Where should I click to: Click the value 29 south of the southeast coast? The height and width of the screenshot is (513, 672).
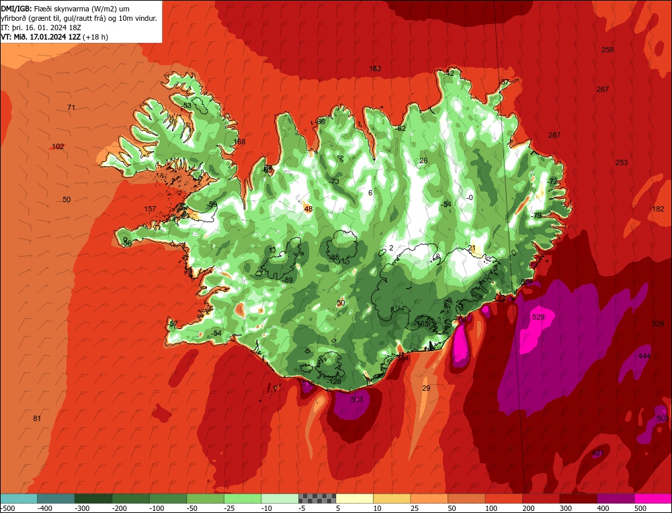click(426, 388)
